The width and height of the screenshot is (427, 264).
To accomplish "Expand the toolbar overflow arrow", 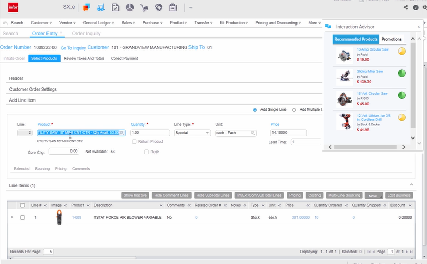I will click(191, 8).
